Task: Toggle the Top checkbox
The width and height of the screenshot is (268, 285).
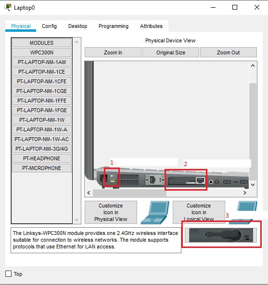Action: [8, 274]
